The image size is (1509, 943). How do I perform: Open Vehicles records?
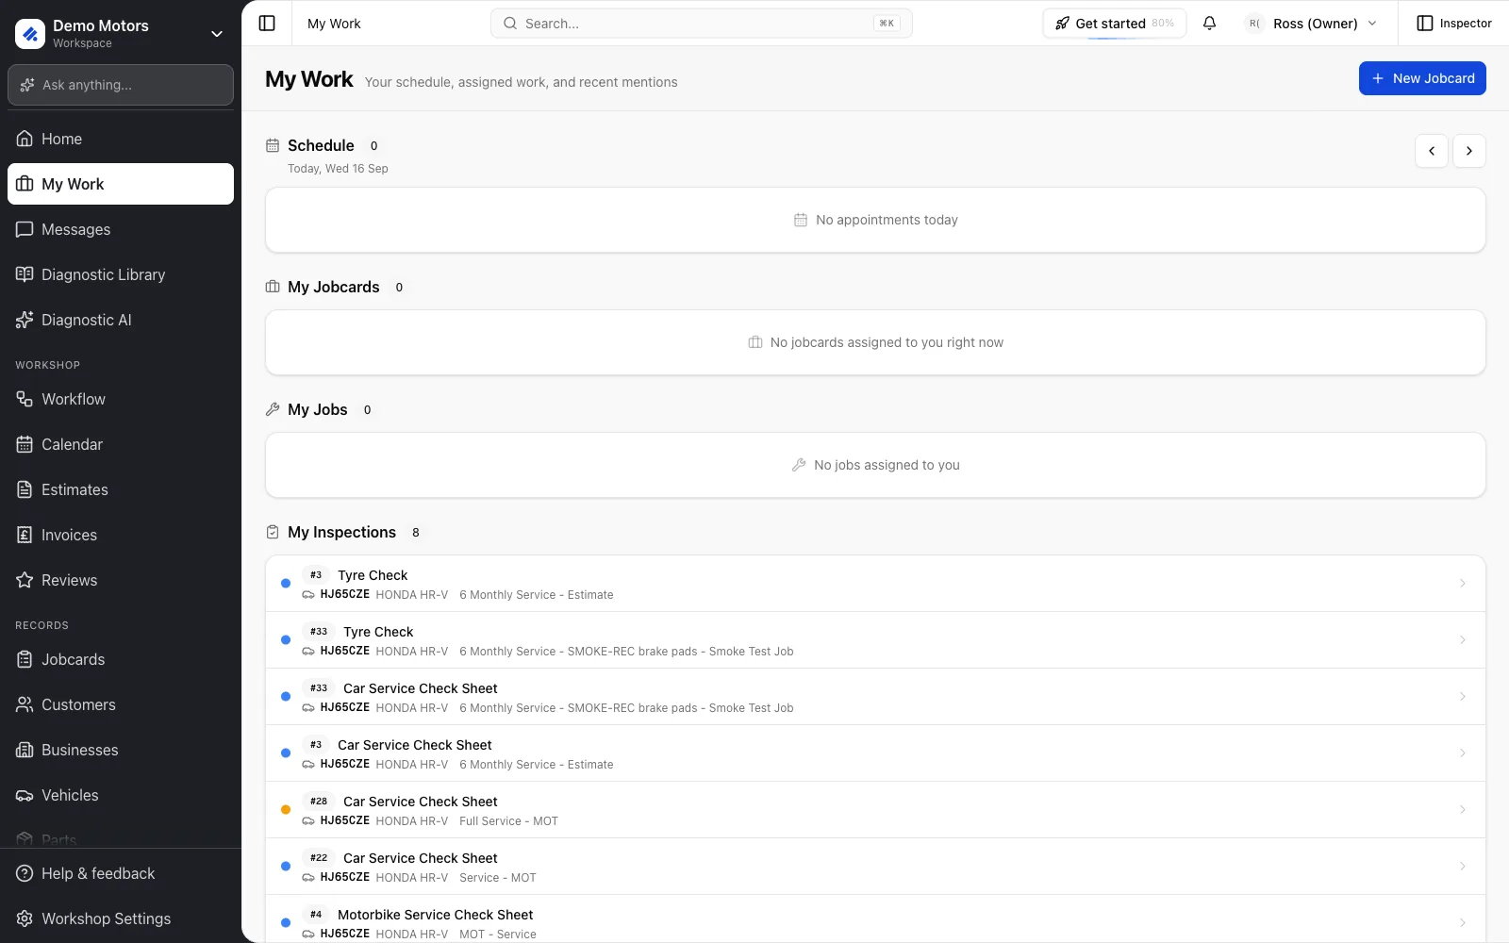(121, 795)
